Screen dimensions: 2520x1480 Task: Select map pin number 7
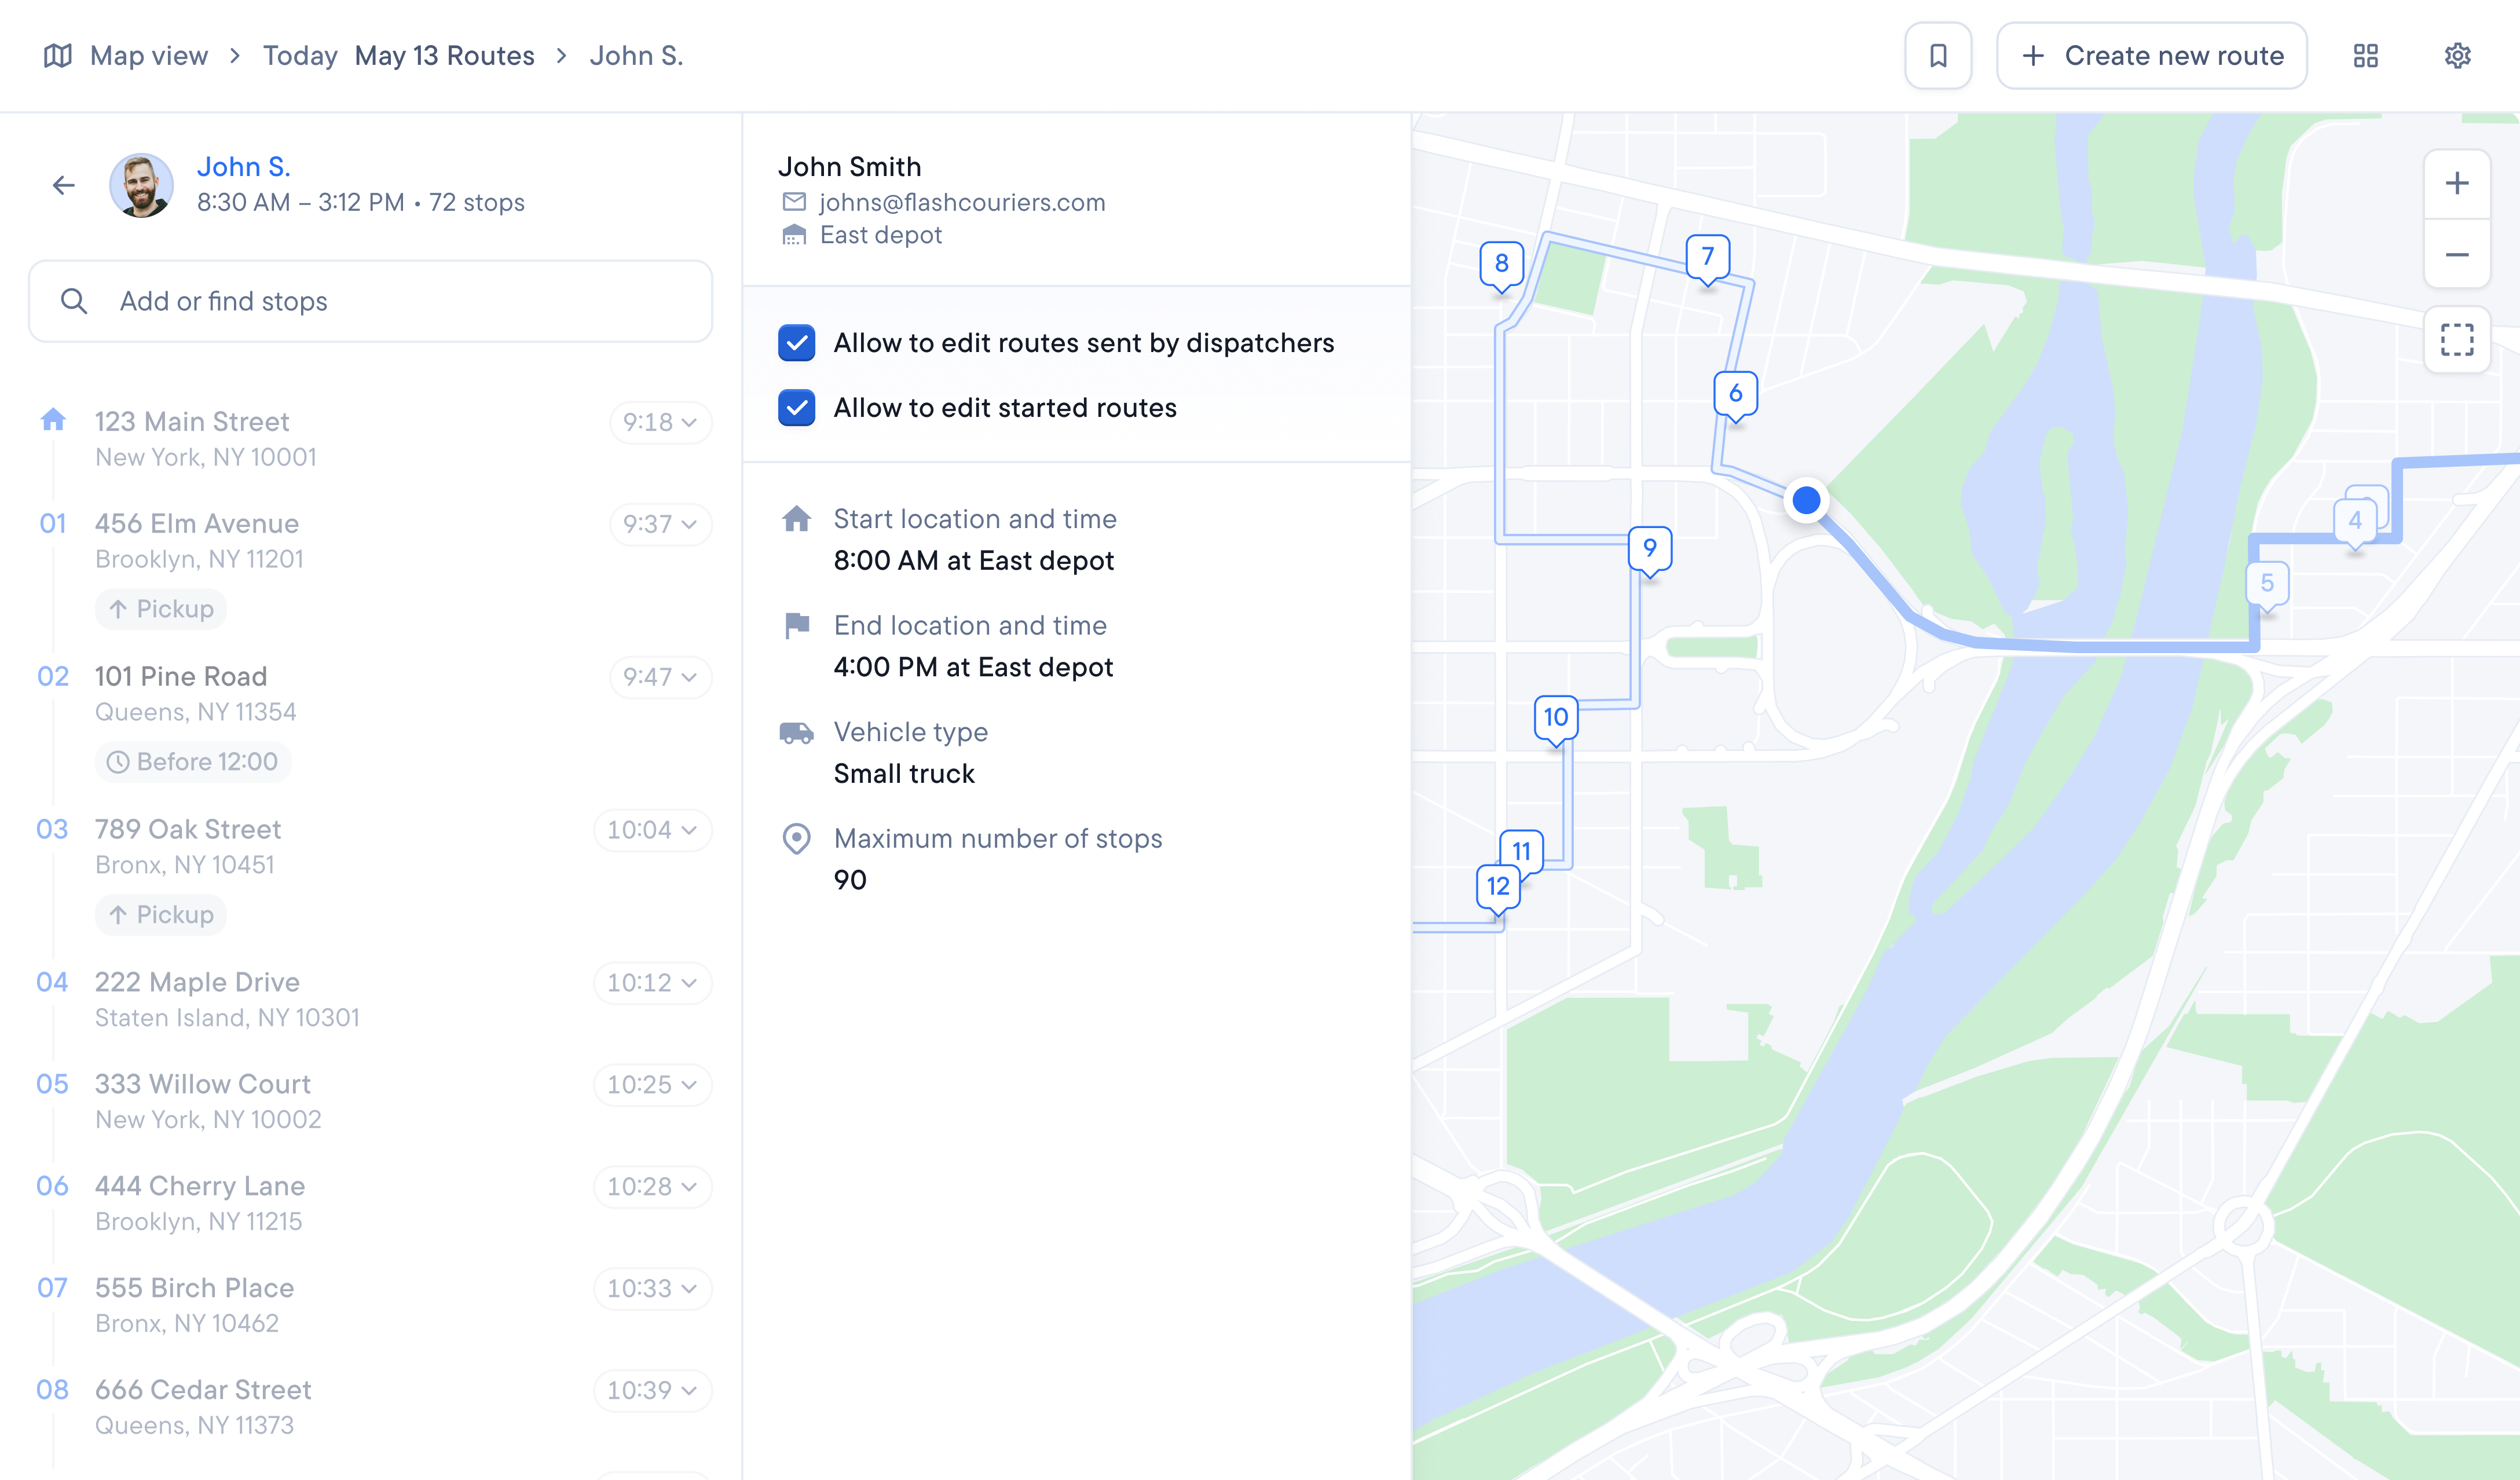1707,258
